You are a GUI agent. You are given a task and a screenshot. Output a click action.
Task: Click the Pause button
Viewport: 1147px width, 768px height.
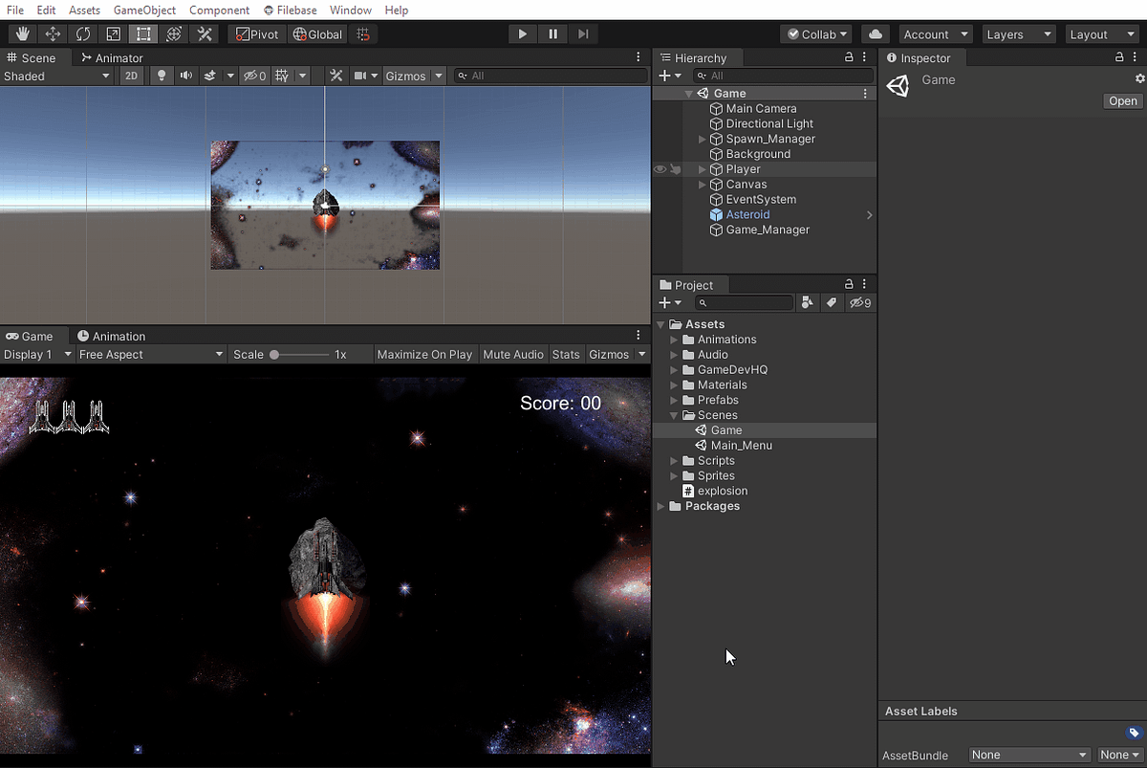[x=552, y=34]
